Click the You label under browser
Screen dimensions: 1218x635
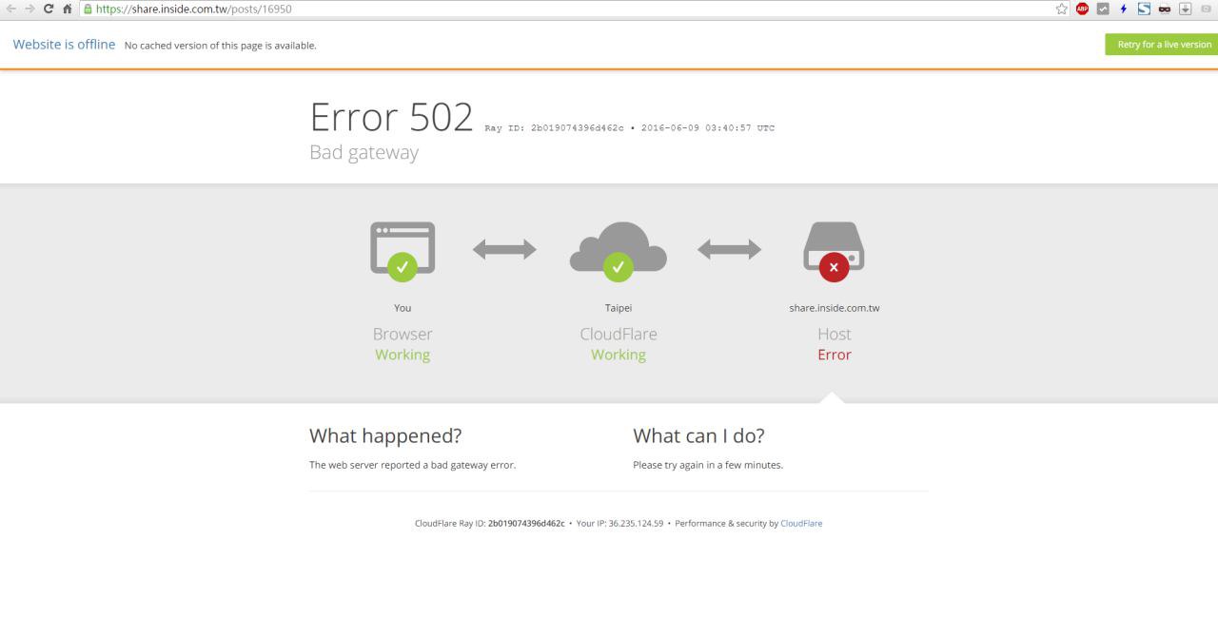pos(403,308)
